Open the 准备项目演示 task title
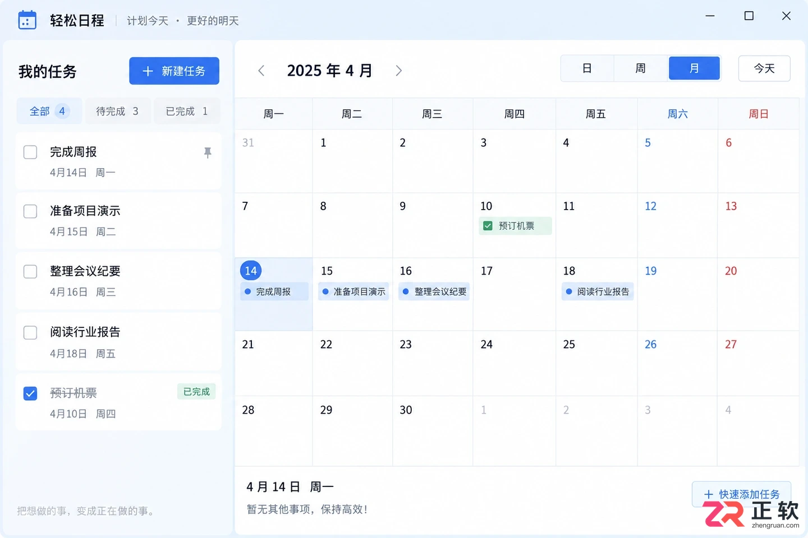Image resolution: width=808 pixels, height=538 pixels. [85, 211]
